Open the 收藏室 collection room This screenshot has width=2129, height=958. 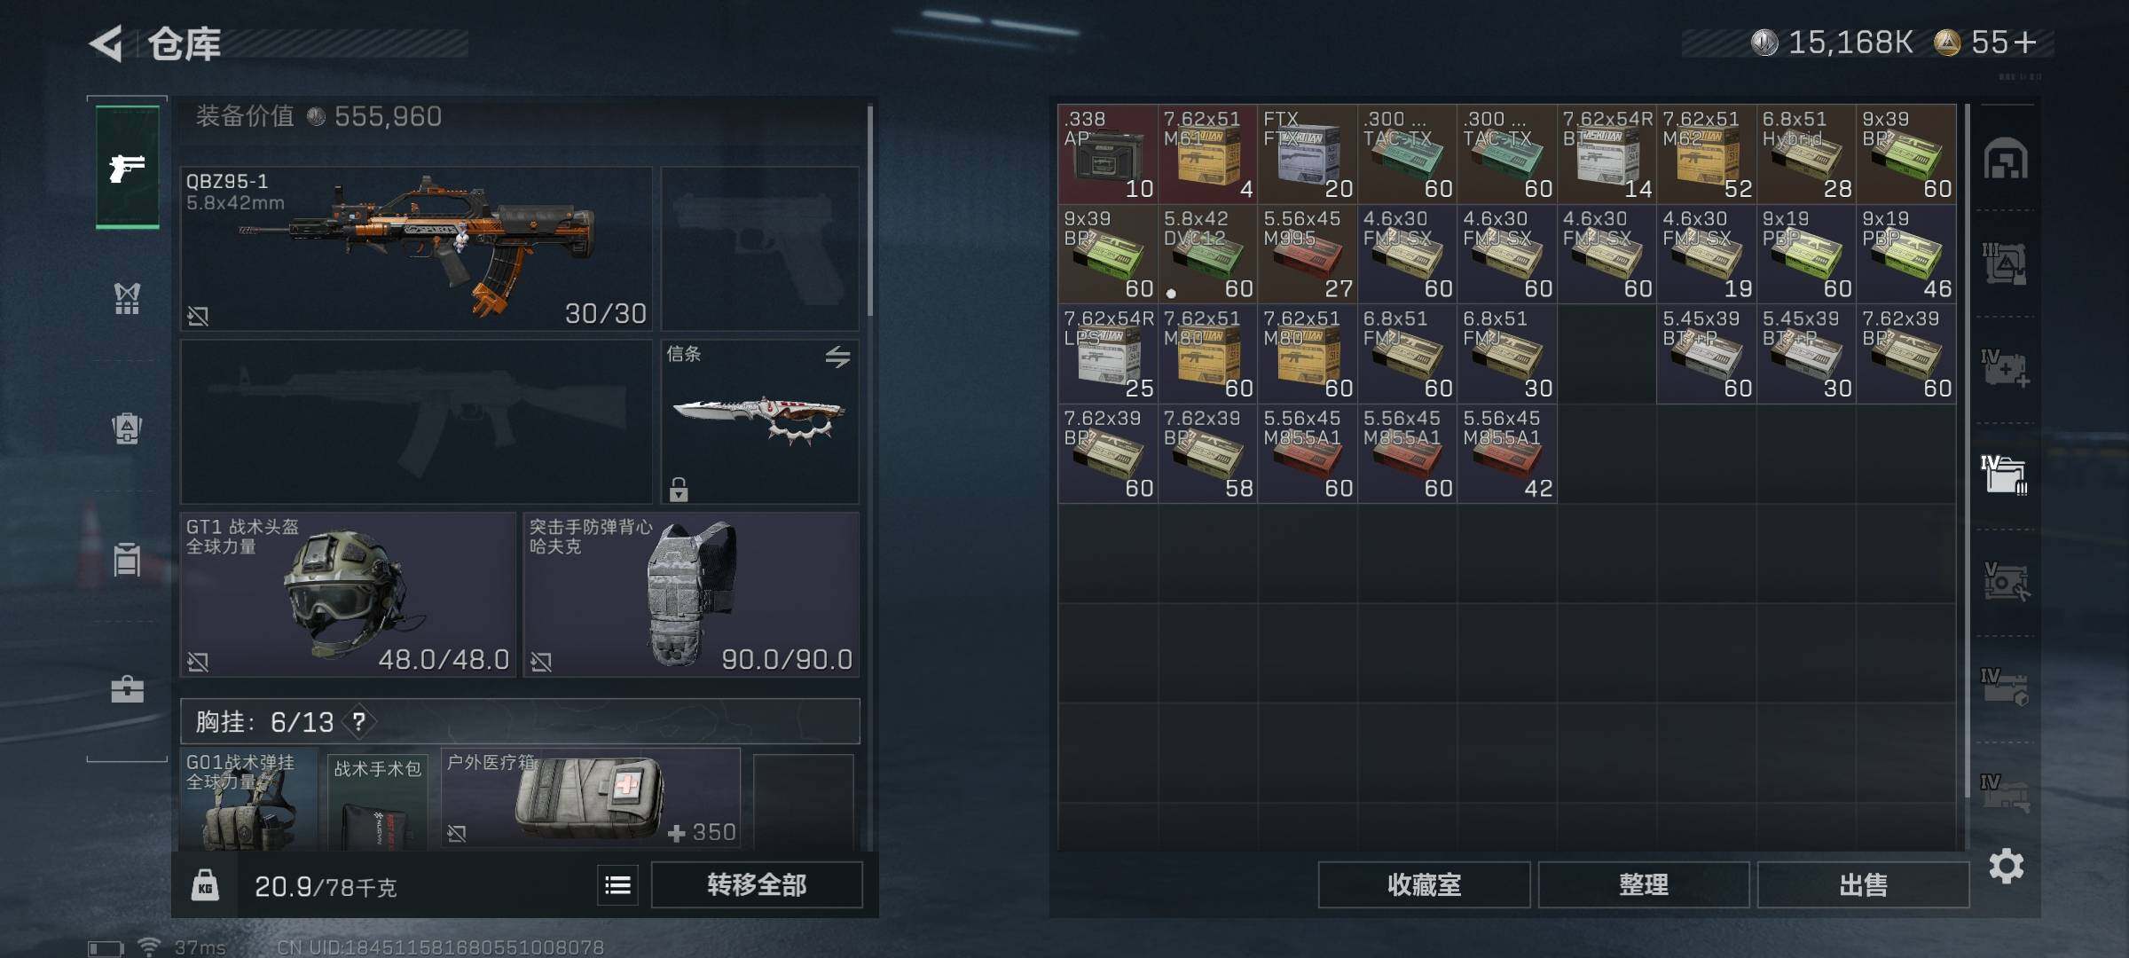1424,884
